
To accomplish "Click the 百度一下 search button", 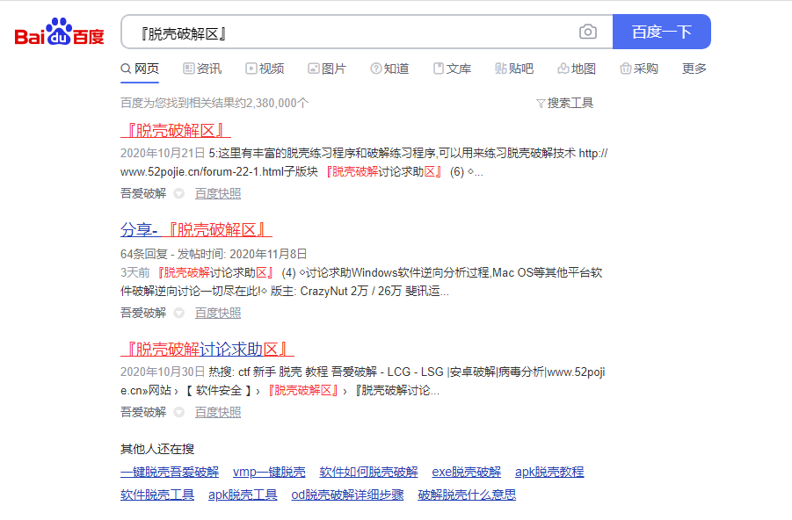I will (x=662, y=32).
